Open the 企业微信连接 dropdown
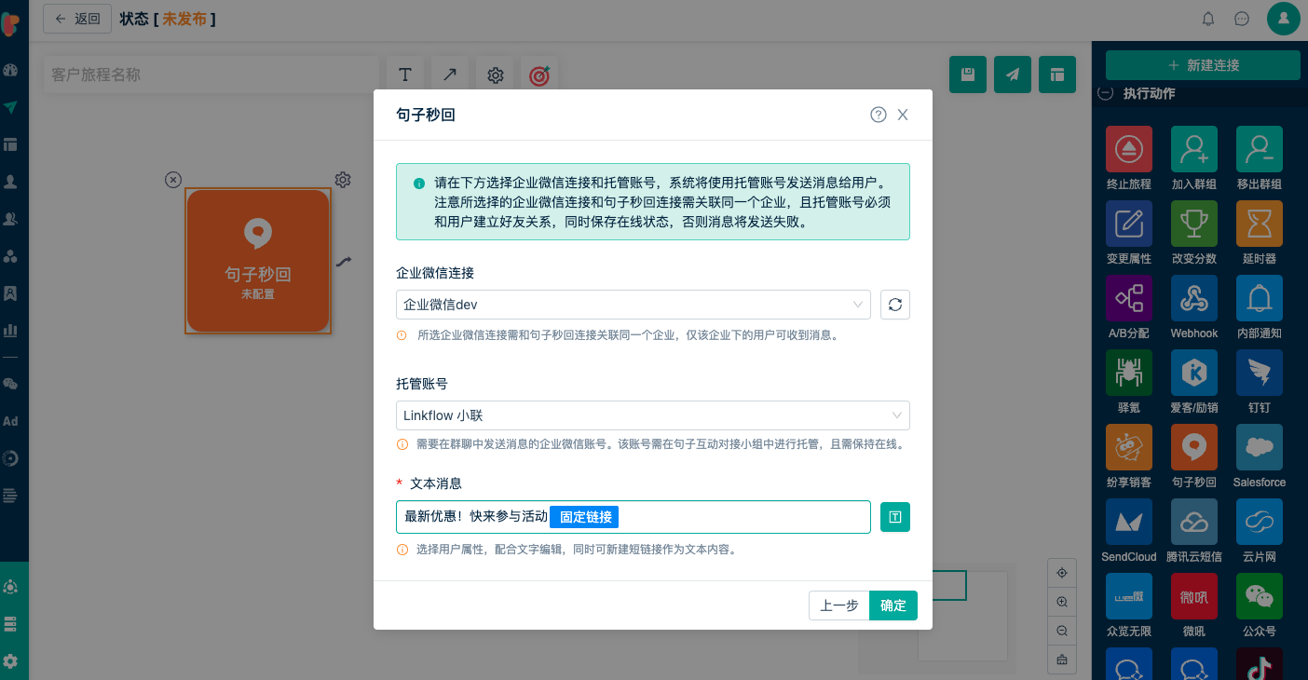1308x680 pixels. 634,305
